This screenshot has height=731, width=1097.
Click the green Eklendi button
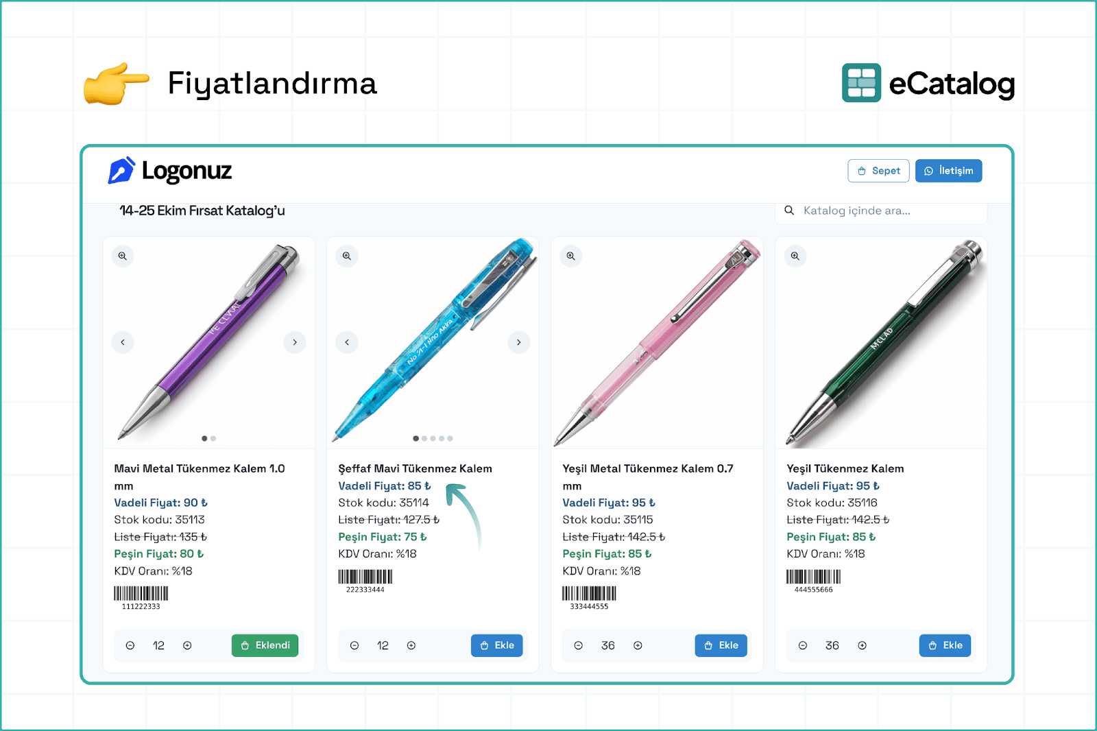tap(265, 645)
